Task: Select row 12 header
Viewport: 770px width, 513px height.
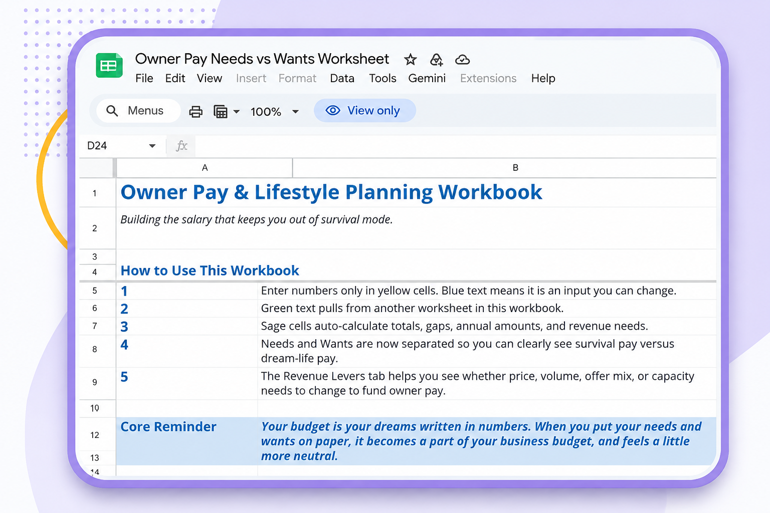Action: click(97, 435)
